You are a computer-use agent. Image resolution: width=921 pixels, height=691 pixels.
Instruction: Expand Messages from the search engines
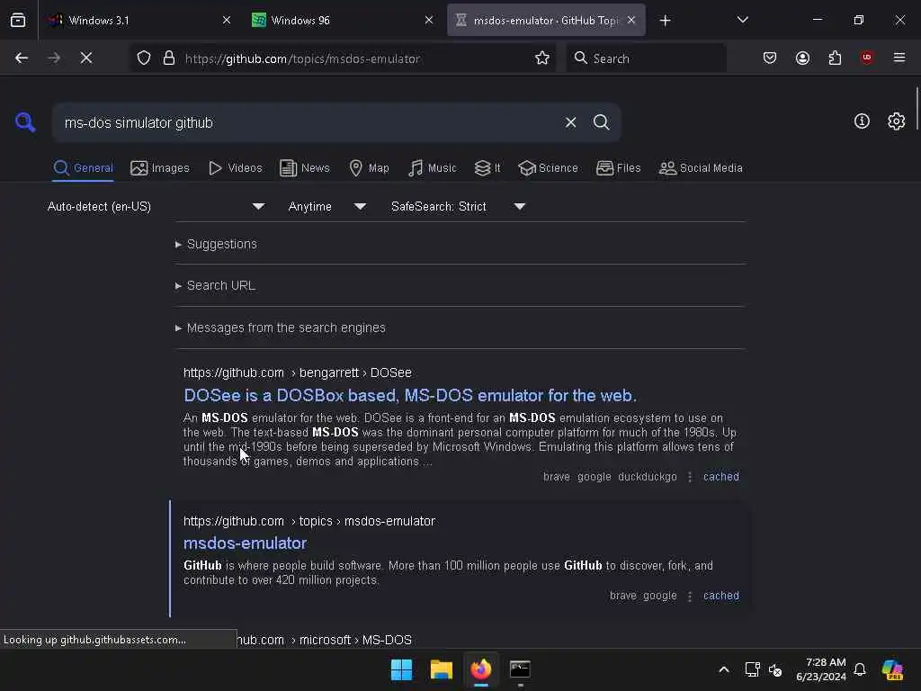(281, 328)
